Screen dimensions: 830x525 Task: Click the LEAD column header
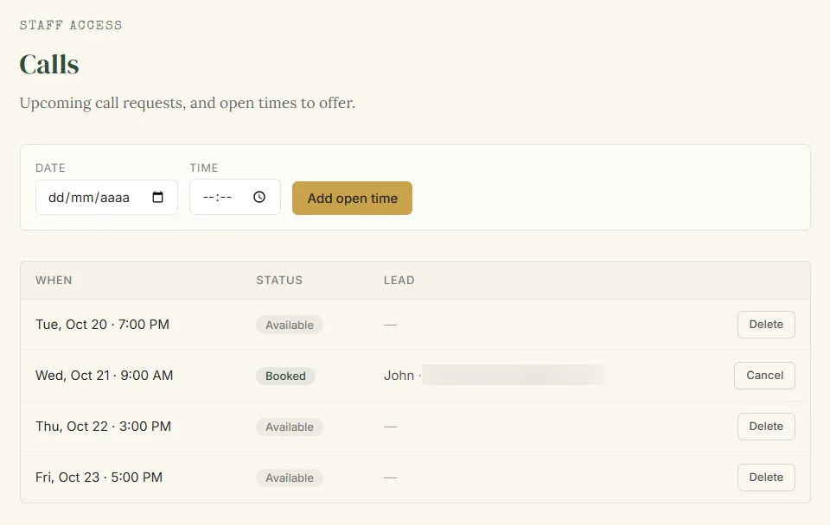coord(399,281)
